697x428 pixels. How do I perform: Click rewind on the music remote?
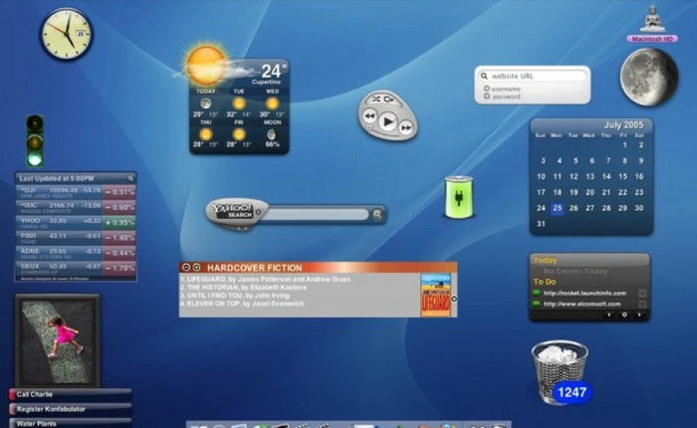point(369,116)
